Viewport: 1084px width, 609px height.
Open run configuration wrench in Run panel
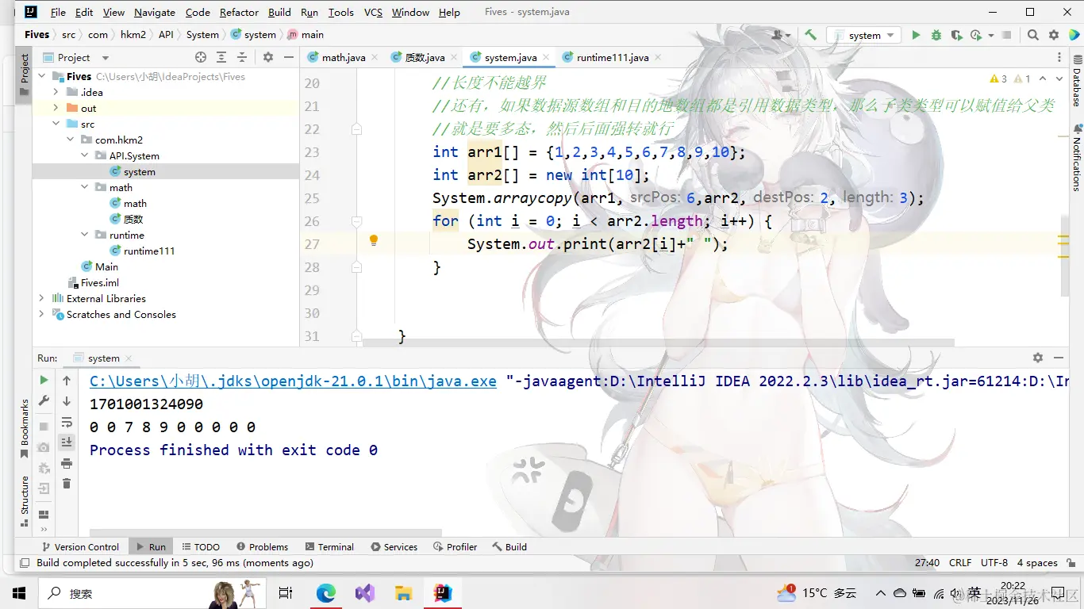[x=44, y=401]
